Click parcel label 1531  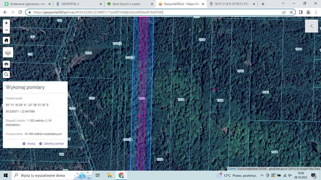pos(92,98)
